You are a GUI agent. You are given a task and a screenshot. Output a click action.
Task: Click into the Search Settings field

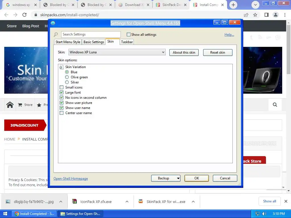91,34
